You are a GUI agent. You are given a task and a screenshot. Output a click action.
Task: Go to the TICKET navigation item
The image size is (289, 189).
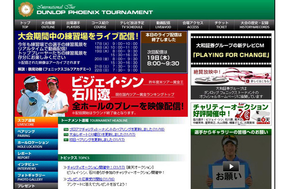point(221,25)
